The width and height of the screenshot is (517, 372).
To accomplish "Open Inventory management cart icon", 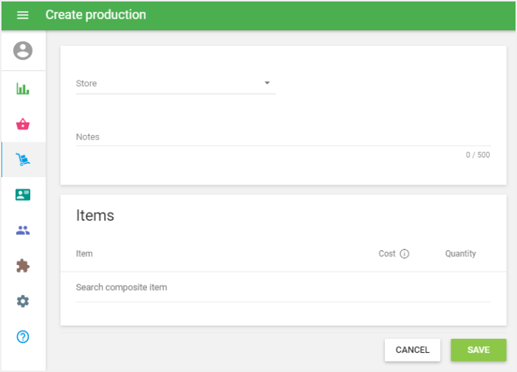I will pos(23,159).
